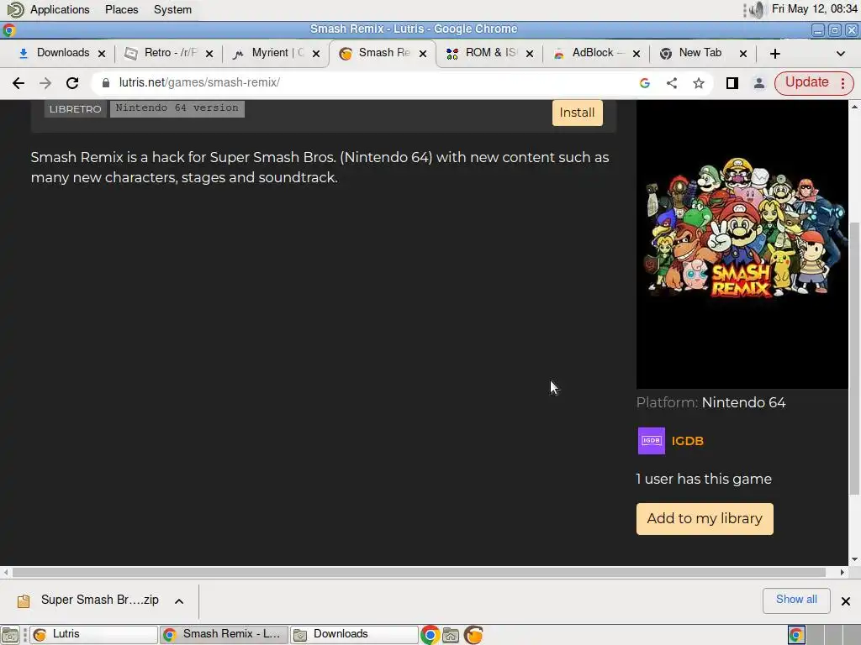The width and height of the screenshot is (861, 645).
Task: Bookmark this page with the star
Action: [699, 83]
